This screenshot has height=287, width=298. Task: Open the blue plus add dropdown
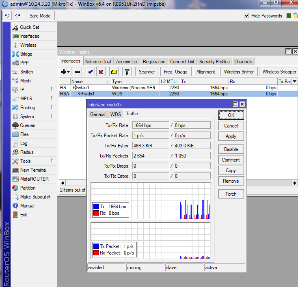coord(65,72)
